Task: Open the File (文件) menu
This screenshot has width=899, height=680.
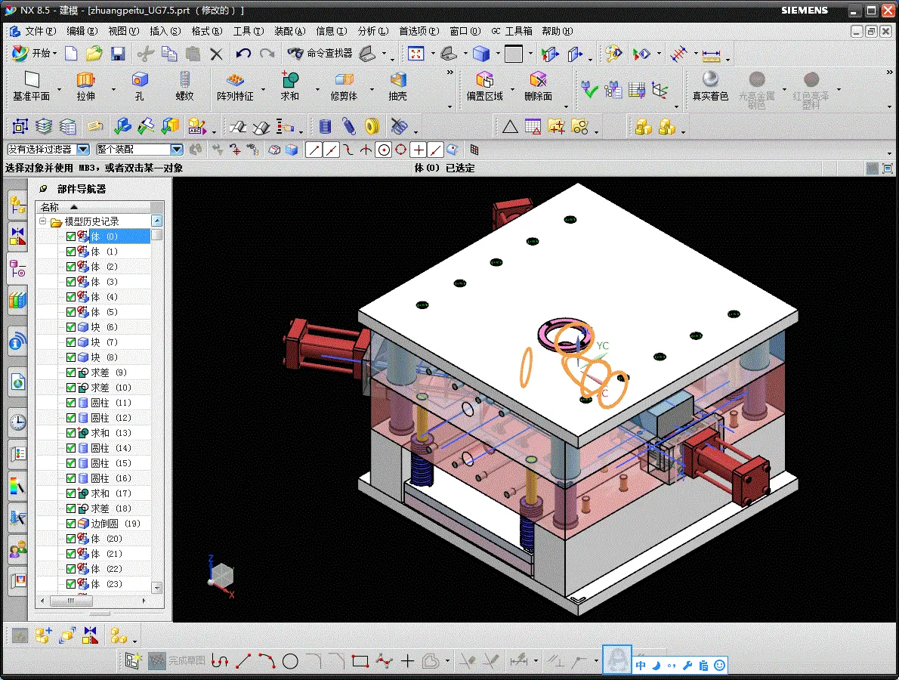Action: pyautogui.click(x=40, y=31)
